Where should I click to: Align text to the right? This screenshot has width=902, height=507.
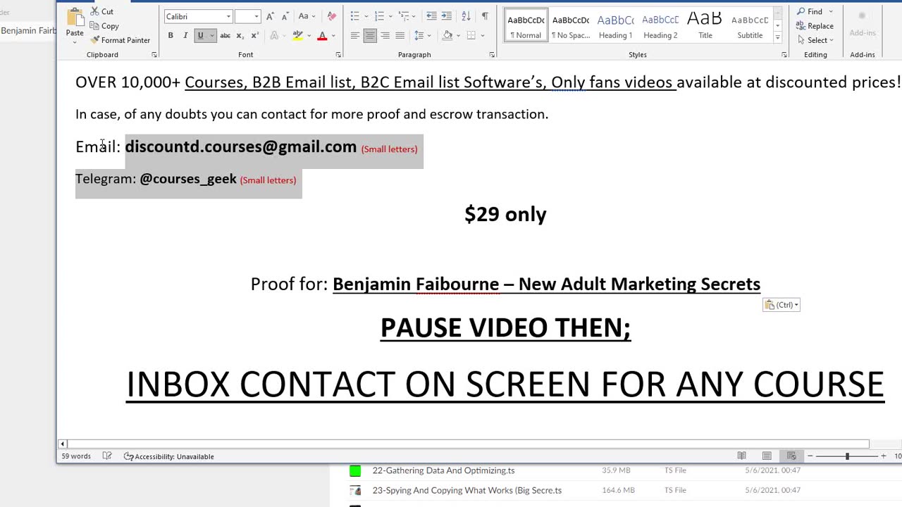coord(385,35)
